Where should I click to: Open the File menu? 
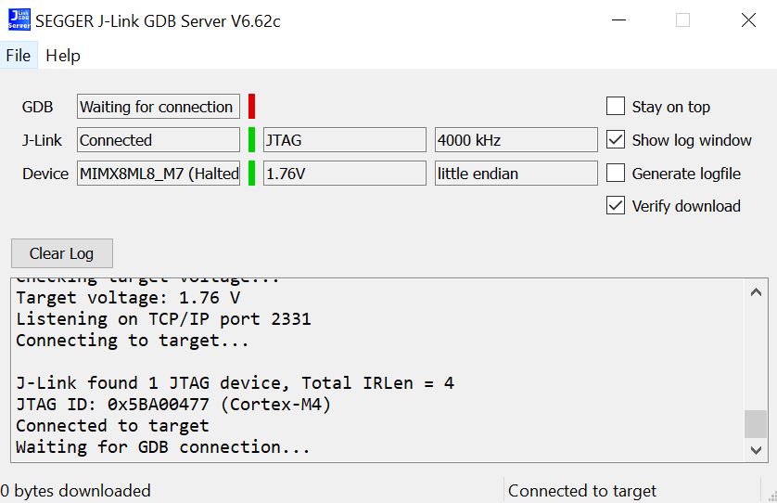click(19, 56)
